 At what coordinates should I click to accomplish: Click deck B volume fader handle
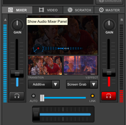(109, 73)
